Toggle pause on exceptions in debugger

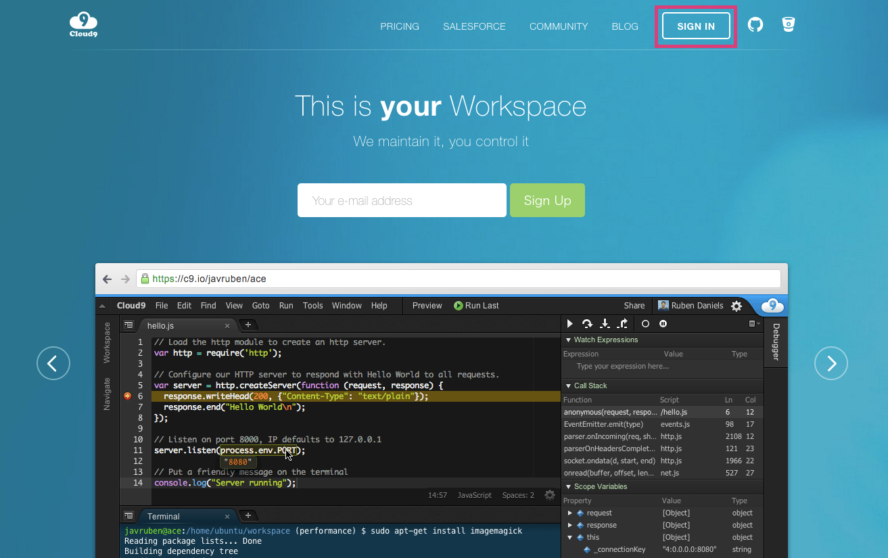(x=663, y=324)
